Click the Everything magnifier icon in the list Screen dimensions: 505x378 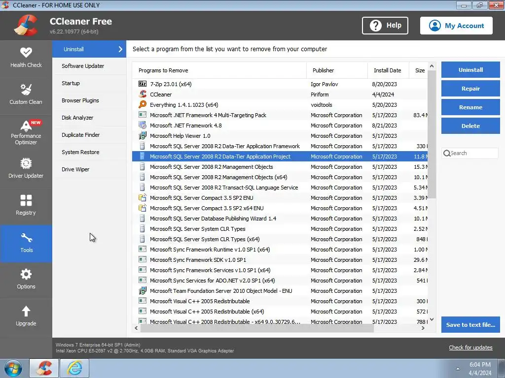pos(143,104)
